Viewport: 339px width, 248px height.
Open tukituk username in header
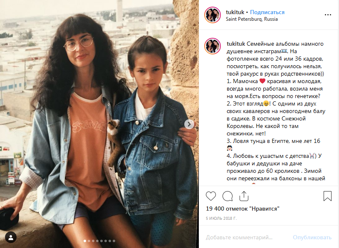coord(235,12)
